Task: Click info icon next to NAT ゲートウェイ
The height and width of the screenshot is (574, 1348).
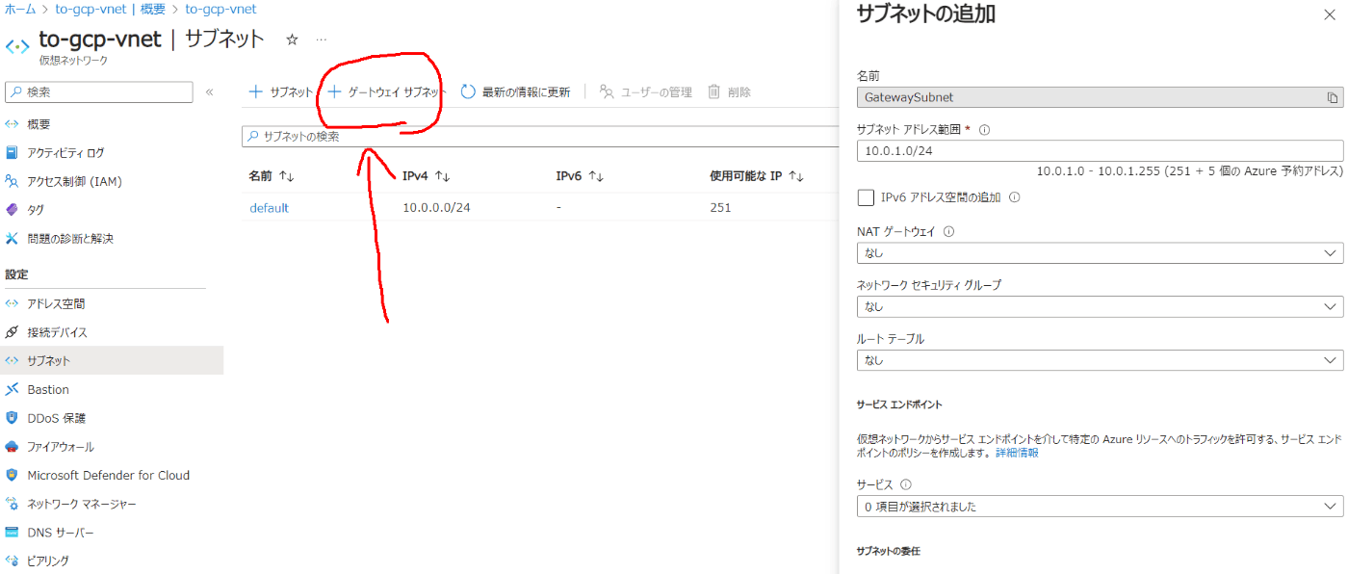Action: point(948,231)
